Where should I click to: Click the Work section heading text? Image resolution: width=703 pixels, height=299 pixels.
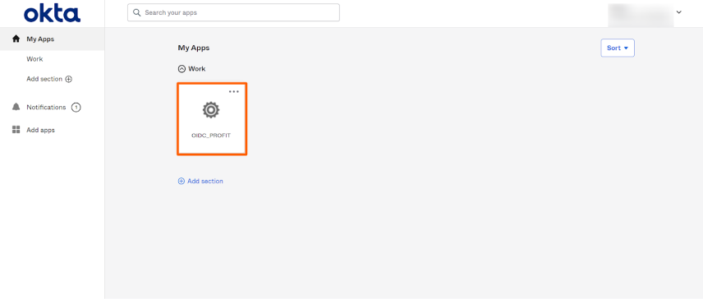tap(197, 69)
